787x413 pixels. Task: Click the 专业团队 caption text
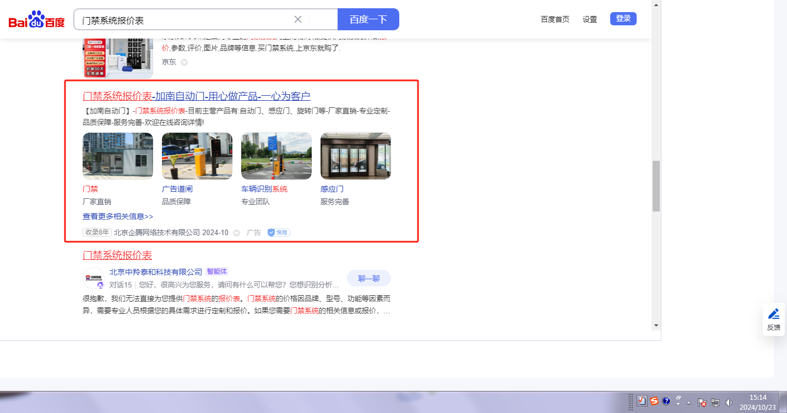(256, 202)
